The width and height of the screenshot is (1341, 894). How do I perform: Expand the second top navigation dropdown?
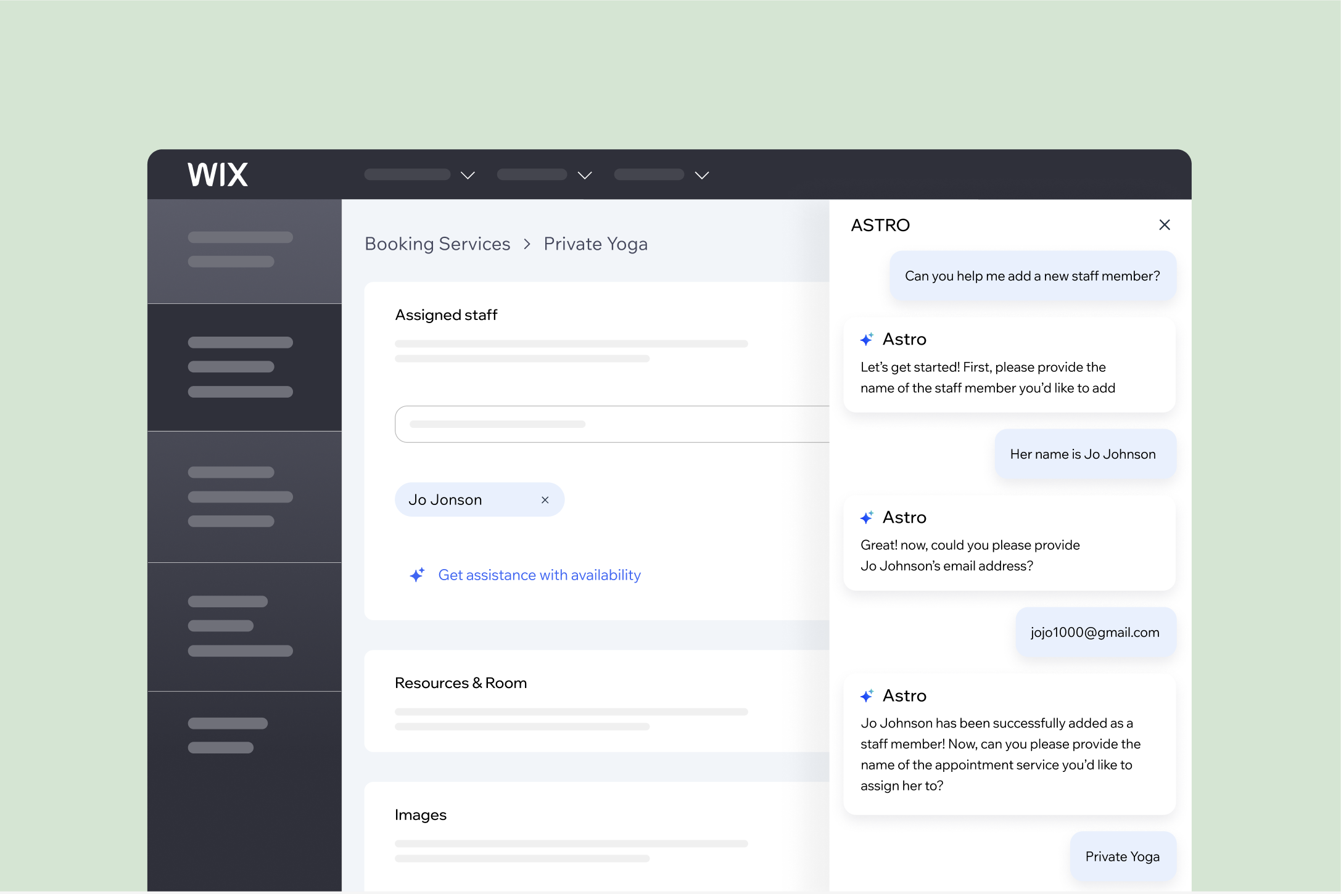[584, 175]
